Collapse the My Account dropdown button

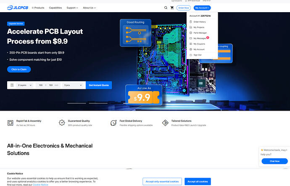coord(202,8)
